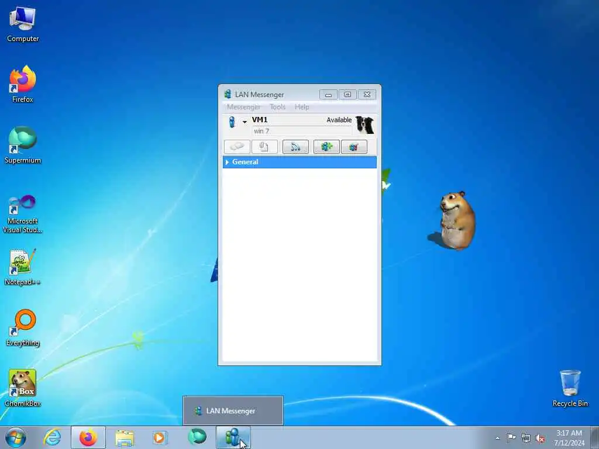This screenshot has width=599, height=449.
Task: Select the Microsoft Visual Studio desktop shortcut
Action: (x=23, y=214)
